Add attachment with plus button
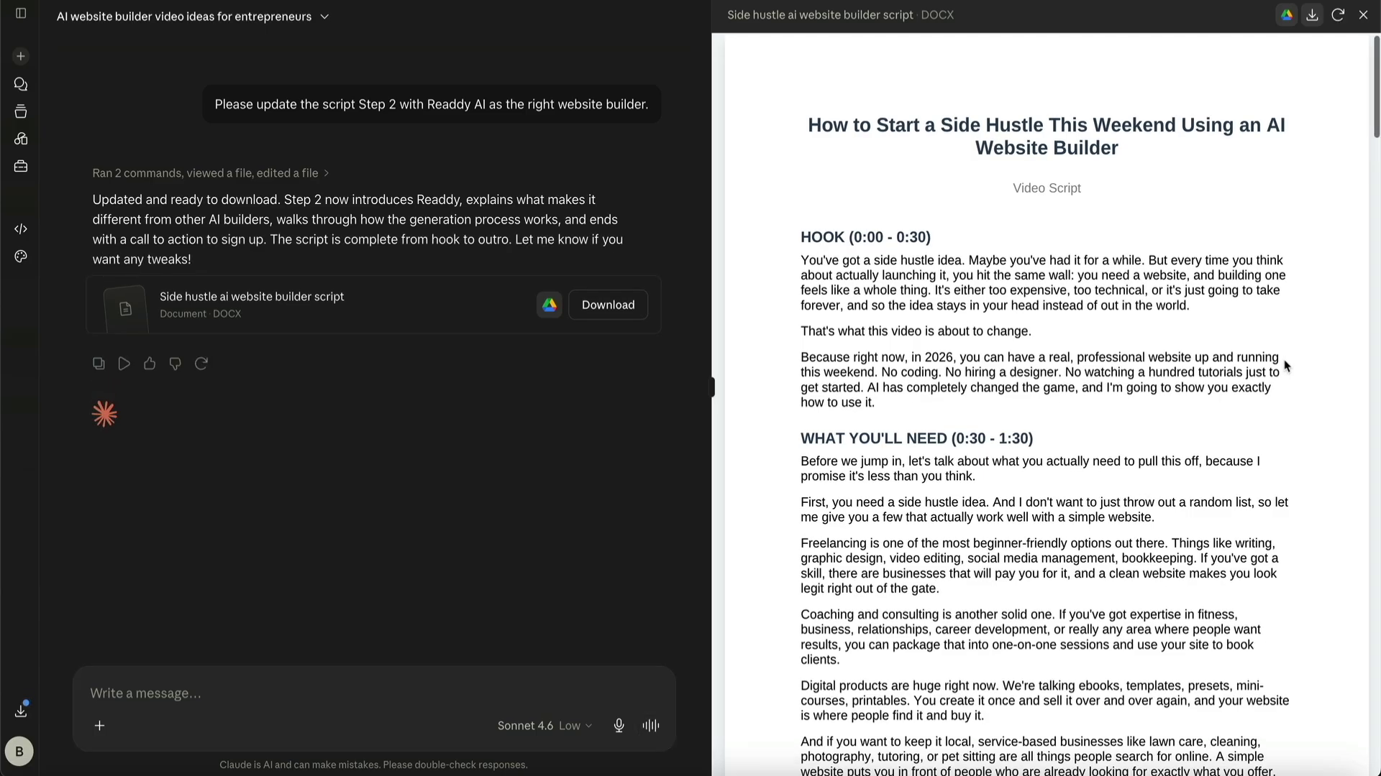 point(100,726)
